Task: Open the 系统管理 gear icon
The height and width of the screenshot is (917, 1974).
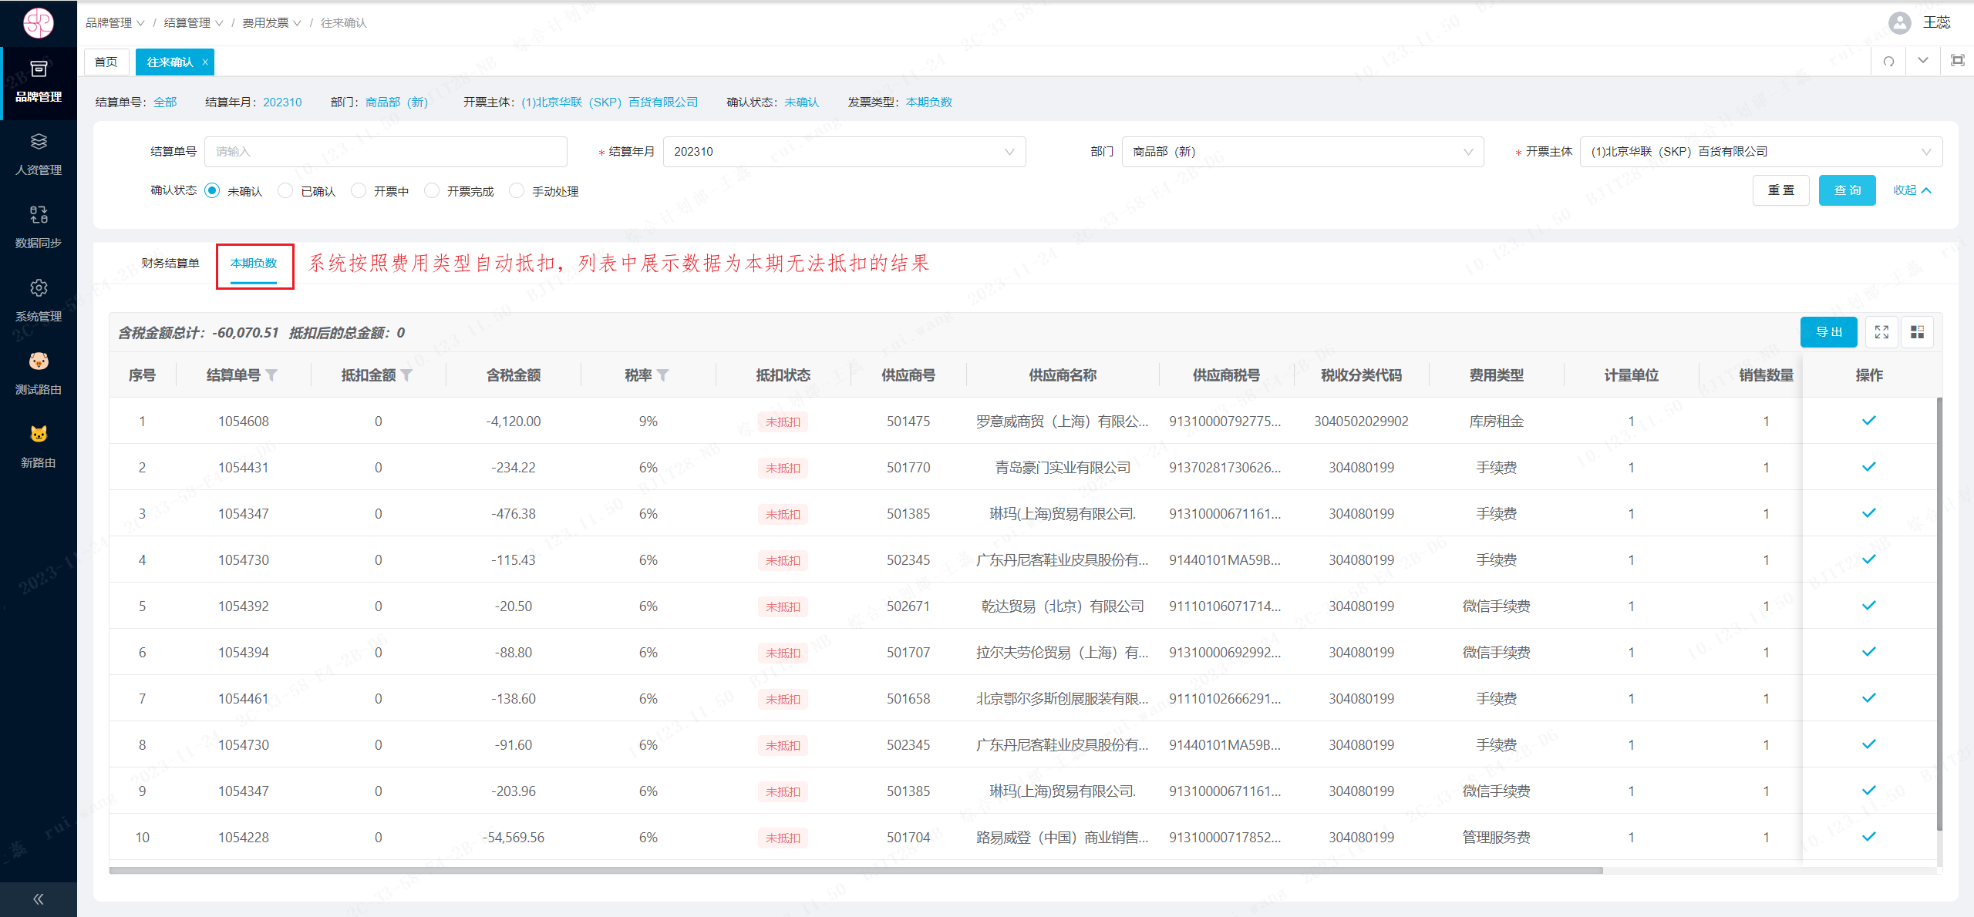Action: click(x=39, y=288)
